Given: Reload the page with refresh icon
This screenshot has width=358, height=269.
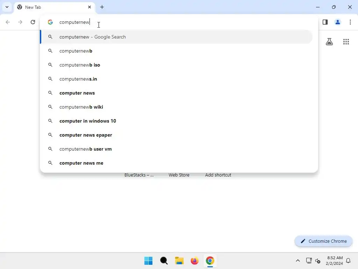Looking at the screenshot, I should [x=33, y=22].
